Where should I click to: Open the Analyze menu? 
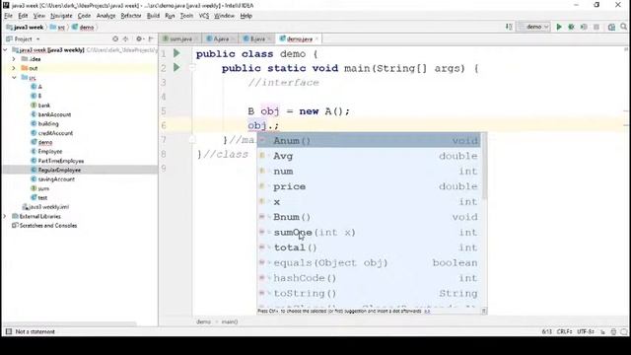[105, 16]
